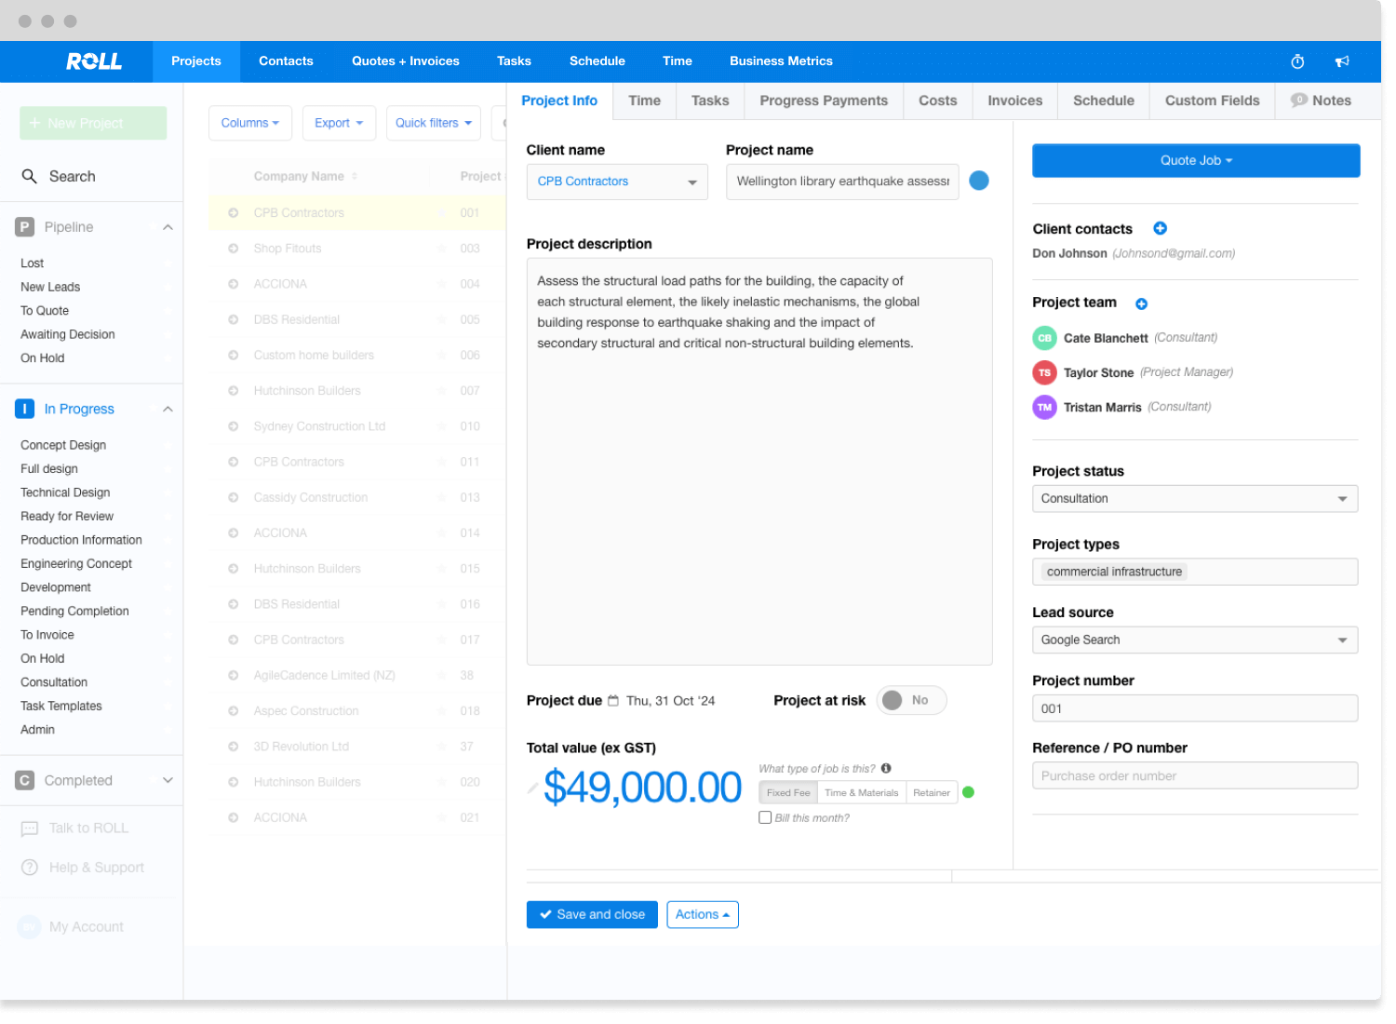1396x1024 pixels.
Task: Check the Bill this month checkbox
Action: pyautogui.click(x=765, y=817)
